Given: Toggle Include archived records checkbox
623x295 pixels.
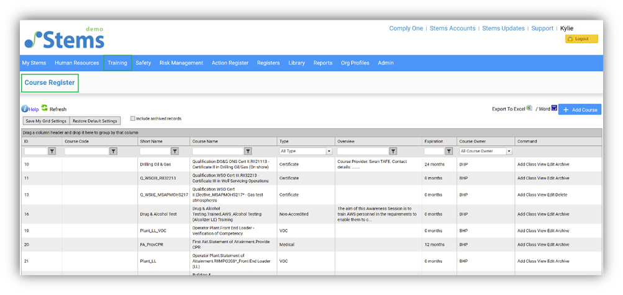Looking at the screenshot, I should [133, 118].
